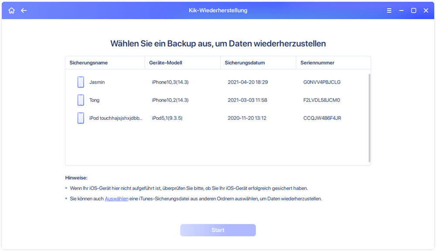Minimize the Kik-Wiederherstellung window

coord(401,10)
